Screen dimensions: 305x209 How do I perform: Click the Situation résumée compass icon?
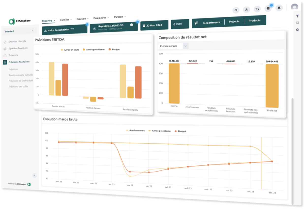point(5,42)
